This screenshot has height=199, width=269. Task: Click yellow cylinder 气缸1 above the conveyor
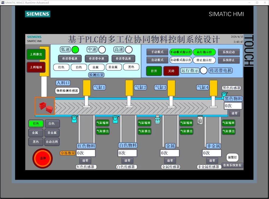coord(87,88)
